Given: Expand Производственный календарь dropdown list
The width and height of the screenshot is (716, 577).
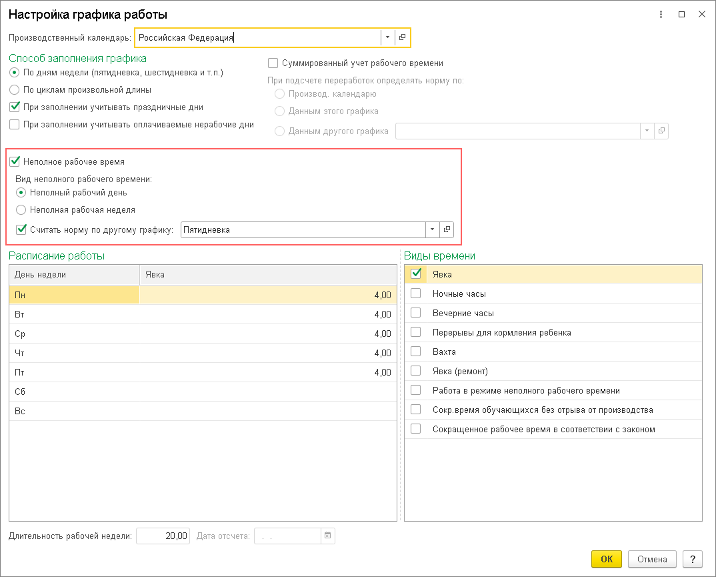Looking at the screenshot, I should coord(387,38).
